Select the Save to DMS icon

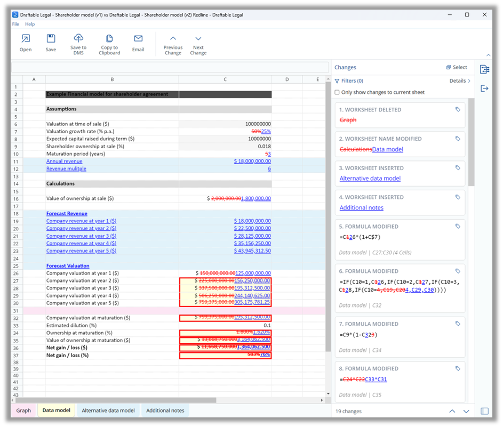[78, 43]
